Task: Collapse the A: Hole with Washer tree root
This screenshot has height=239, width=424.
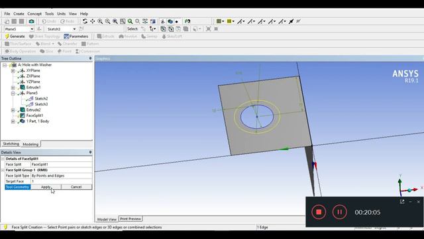Action: coord(5,65)
